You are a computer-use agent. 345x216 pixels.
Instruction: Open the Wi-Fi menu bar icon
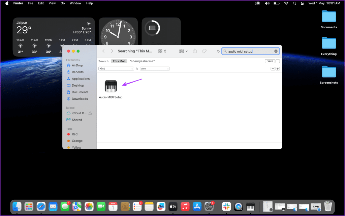[286, 3]
